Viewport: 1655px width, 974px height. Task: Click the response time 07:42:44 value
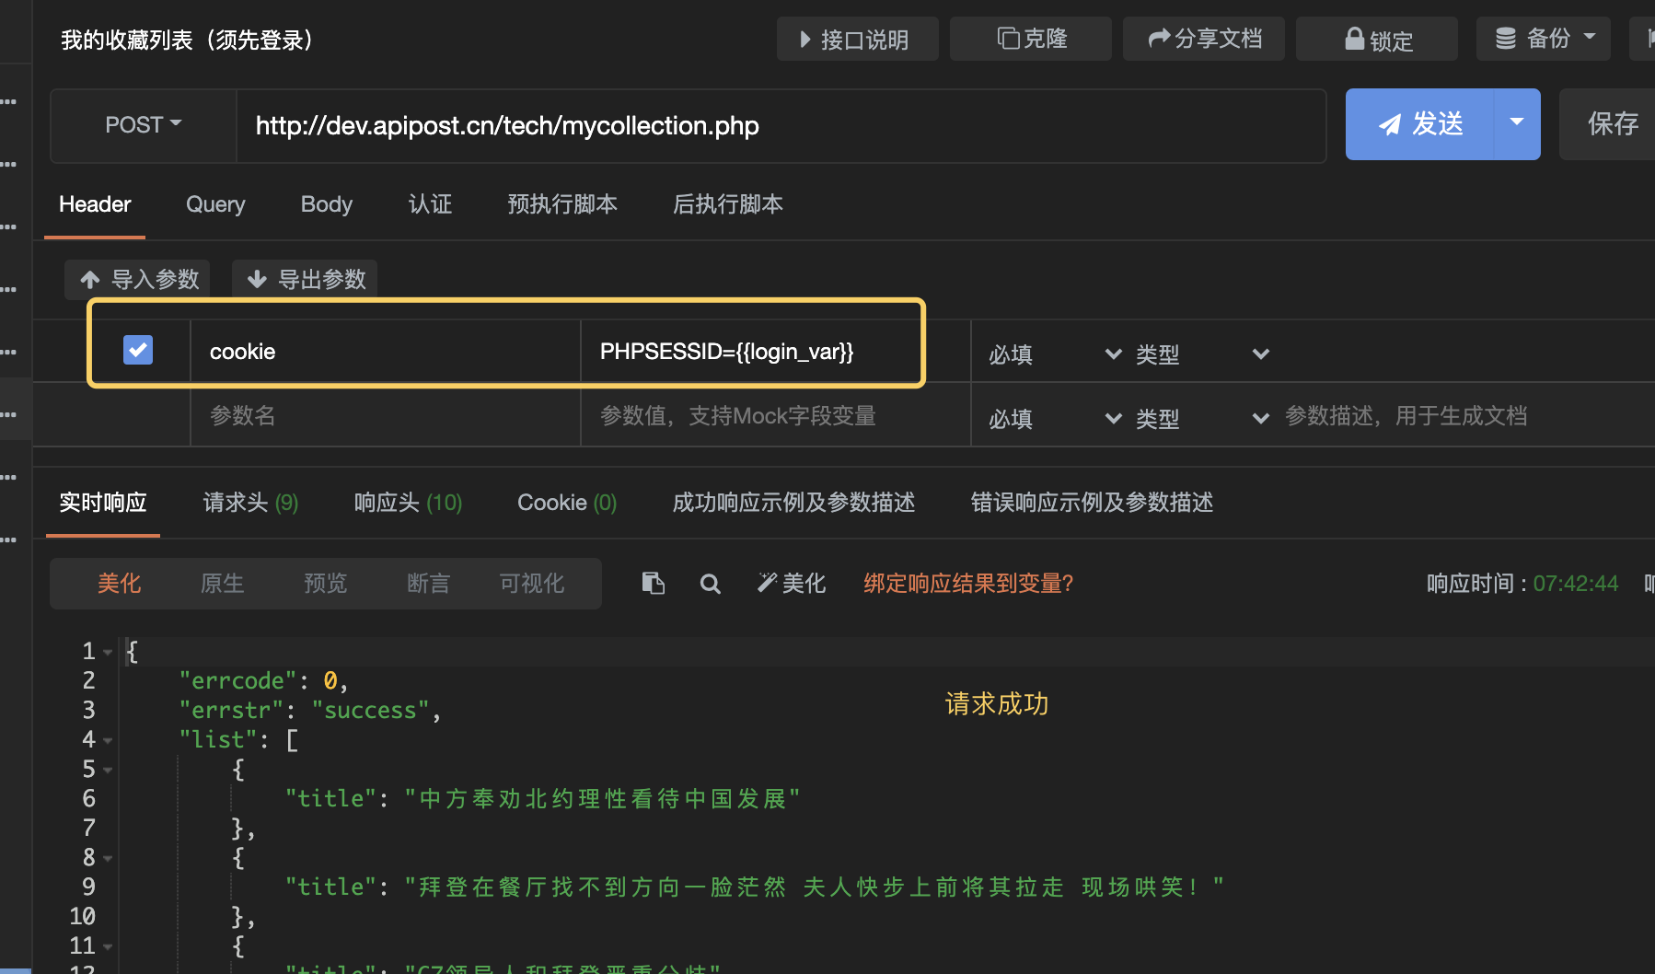[x=1575, y=584]
